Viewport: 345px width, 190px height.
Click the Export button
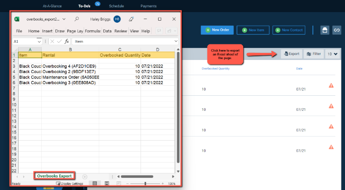point(292,54)
